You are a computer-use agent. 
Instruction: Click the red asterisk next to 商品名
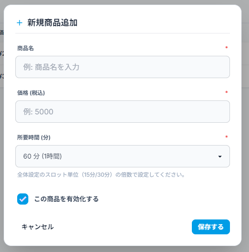tap(227, 47)
